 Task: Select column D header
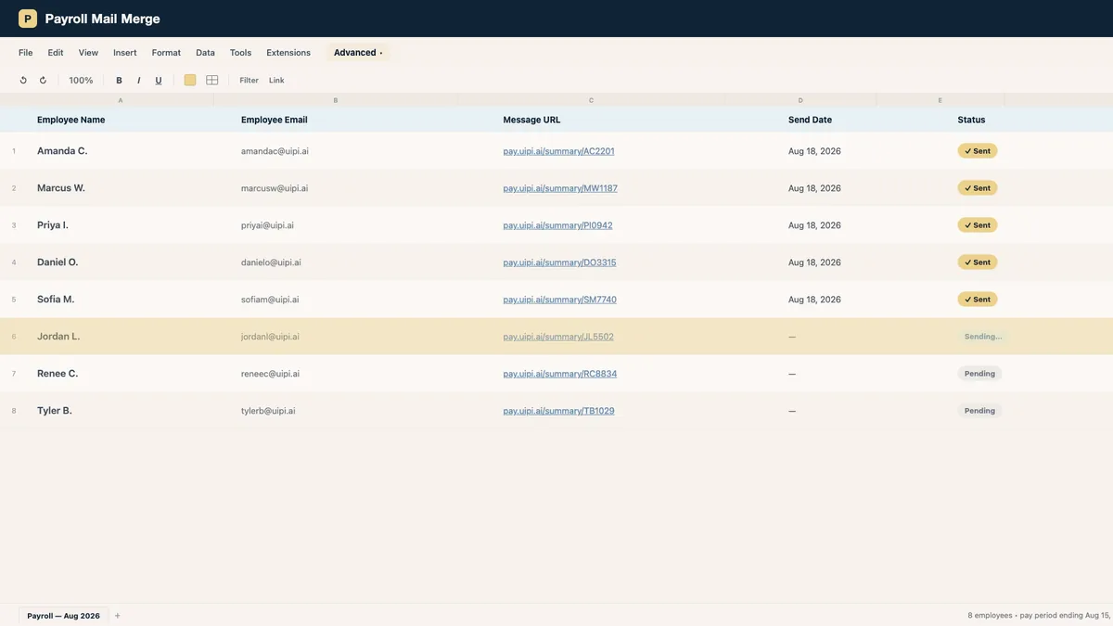click(800, 100)
